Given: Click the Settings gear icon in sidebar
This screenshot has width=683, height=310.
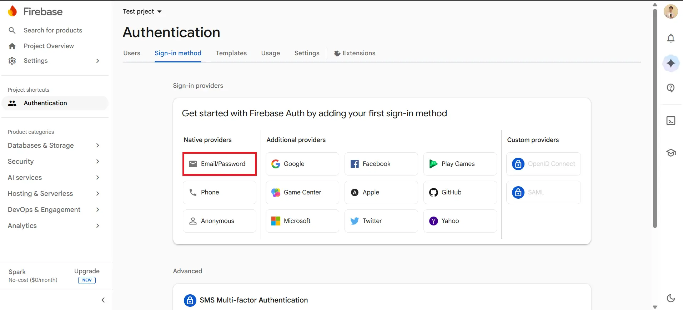Looking at the screenshot, I should (x=12, y=61).
